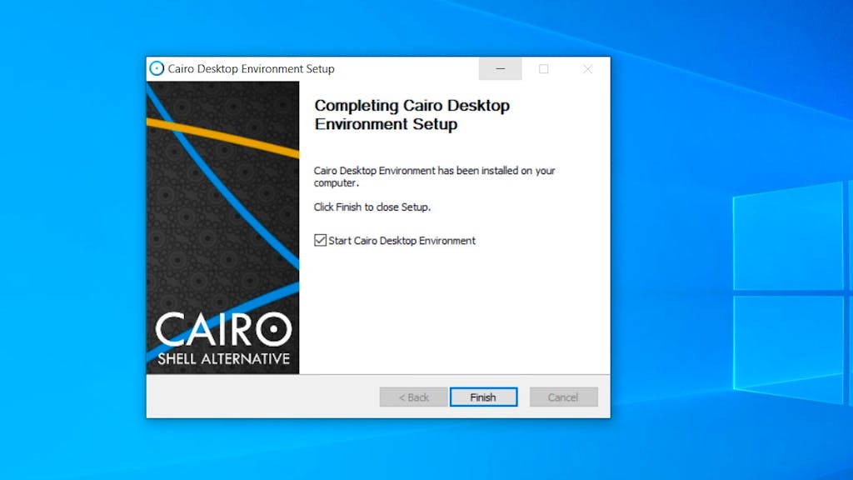
Task: Click the greyed-out Cancel button
Action: [564, 397]
